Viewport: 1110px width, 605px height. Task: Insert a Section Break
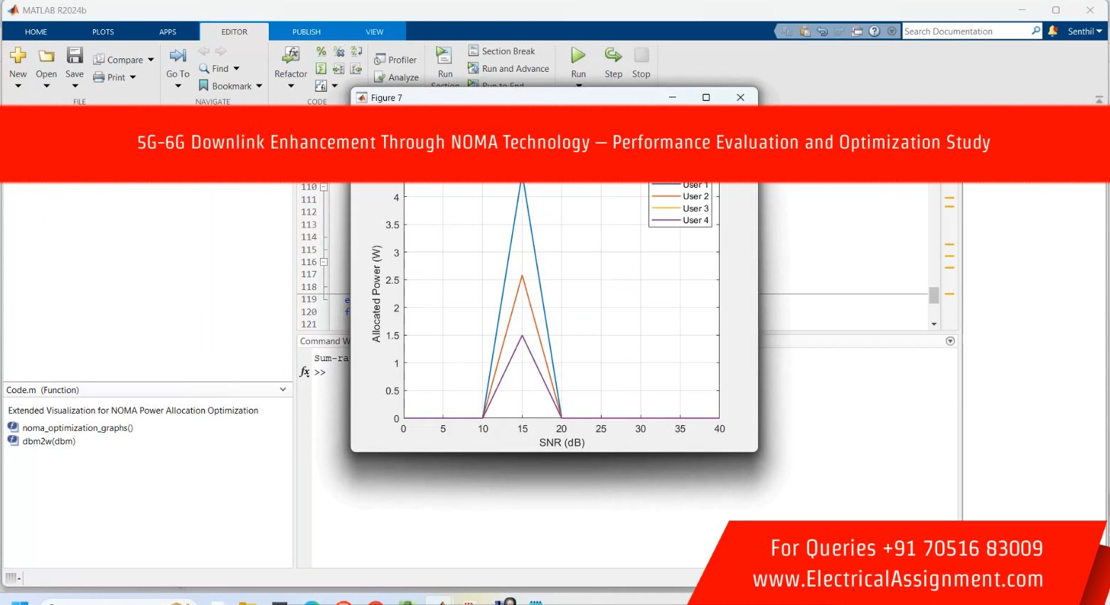pyautogui.click(x=502, y=51)
